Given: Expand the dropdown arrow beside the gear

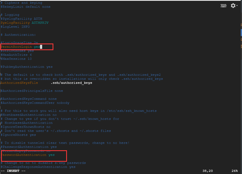Looking at the screenshot, I should tap(237, 6).
